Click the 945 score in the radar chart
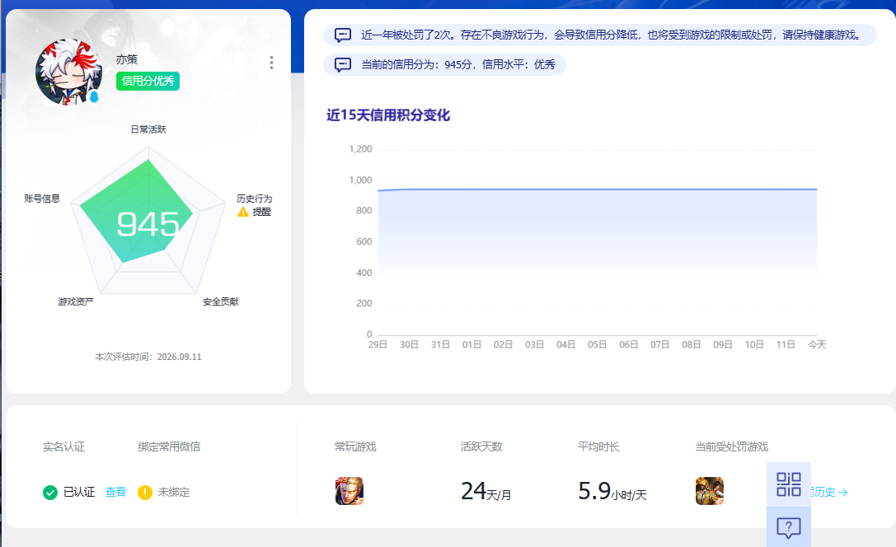 [148, 224]
